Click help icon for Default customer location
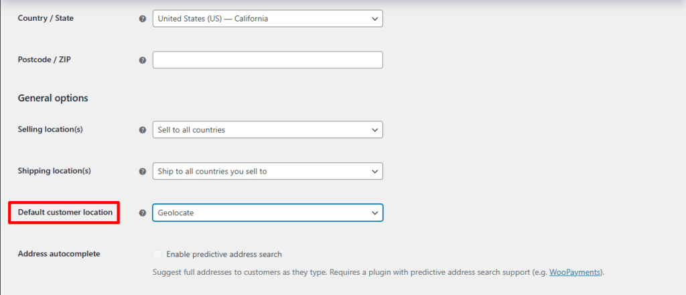 pos(142,213)
